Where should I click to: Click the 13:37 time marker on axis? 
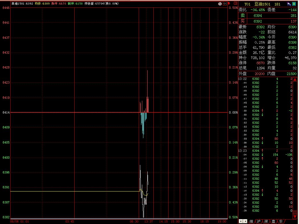click(149, 221)
